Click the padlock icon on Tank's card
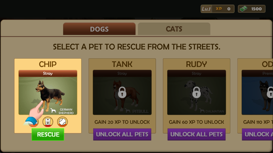The height and width of the screenshot is (153, 273). pos(122,92)
